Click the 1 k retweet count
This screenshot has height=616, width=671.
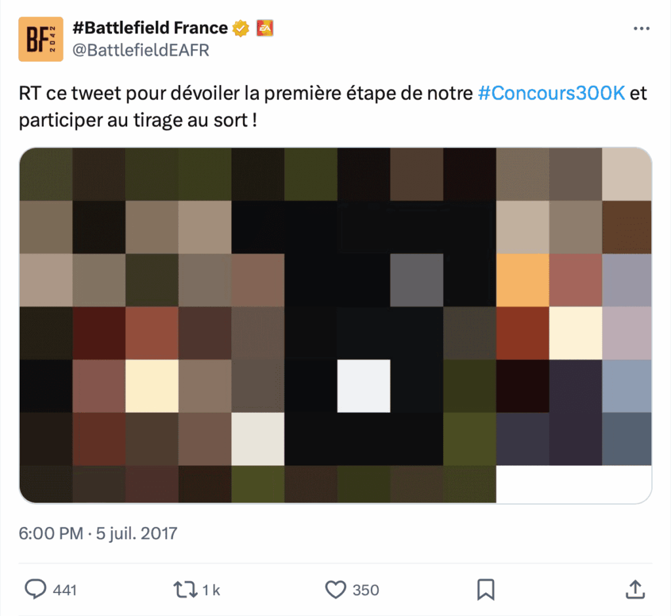pyautogui.click(x=211, y=590)
